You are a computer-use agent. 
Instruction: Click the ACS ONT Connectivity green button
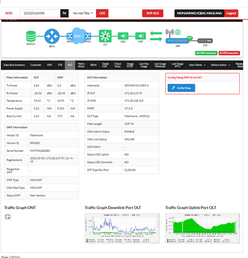206,53
